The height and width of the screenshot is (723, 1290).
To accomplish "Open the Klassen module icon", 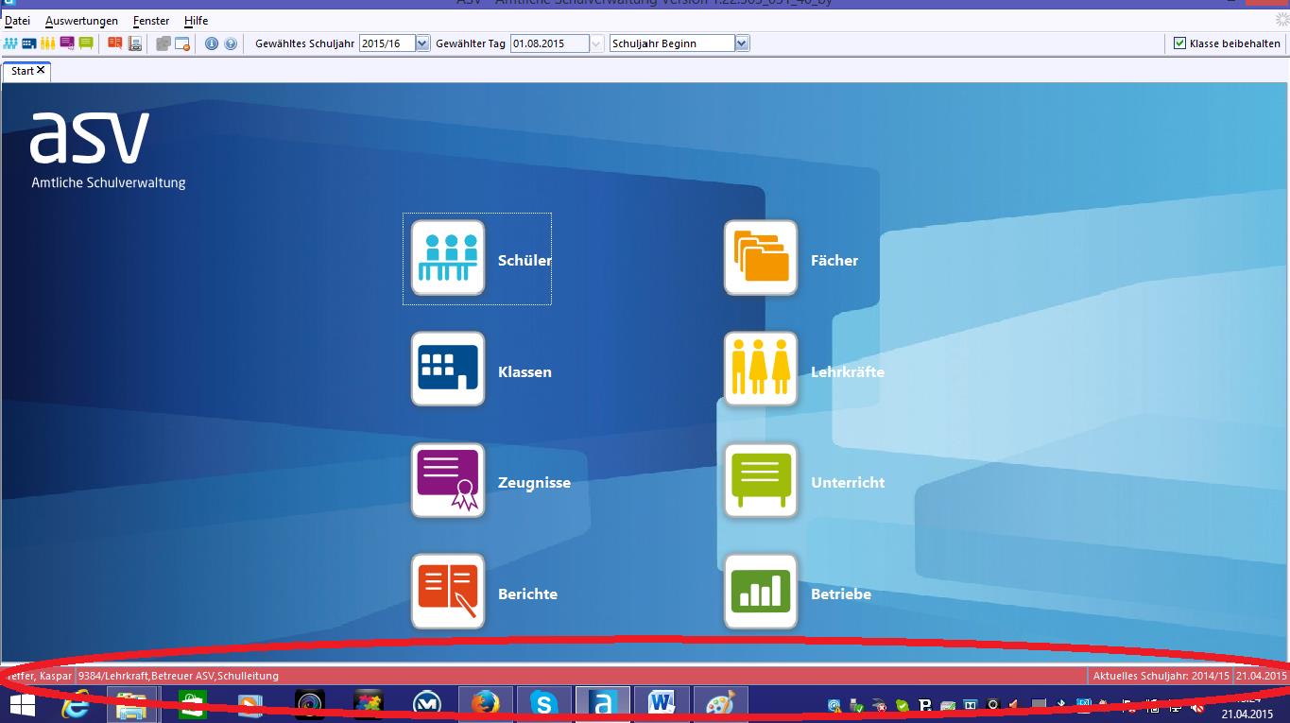I will [x=448, y=370].
